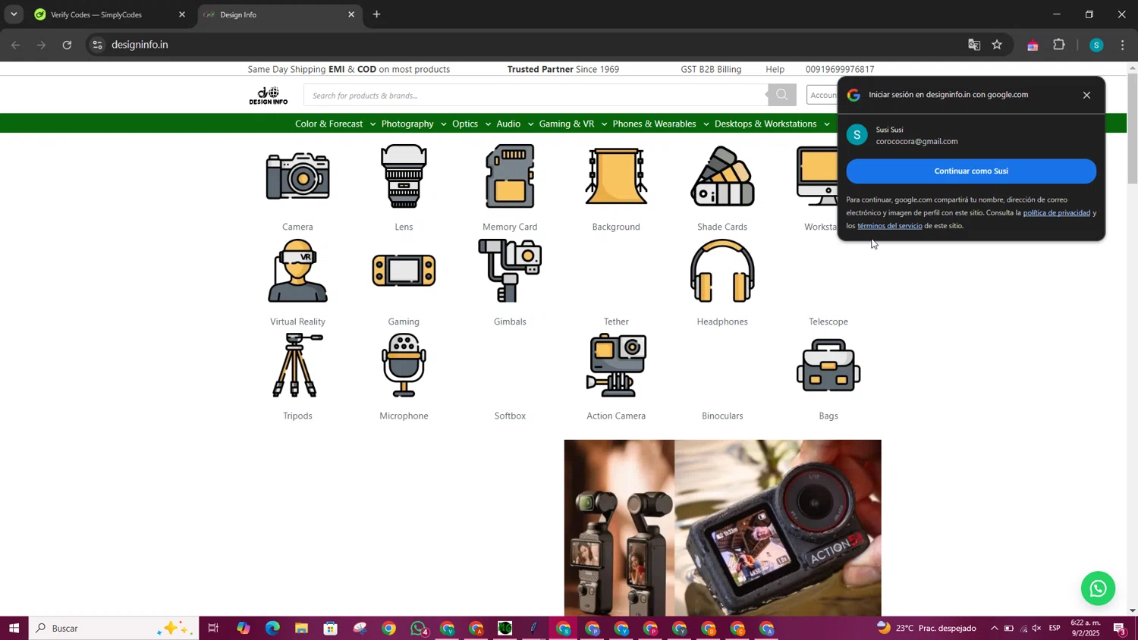This screenshot has width=1138, height=640.
Task: Click the product search input field
Action: (x=536, y=96)
